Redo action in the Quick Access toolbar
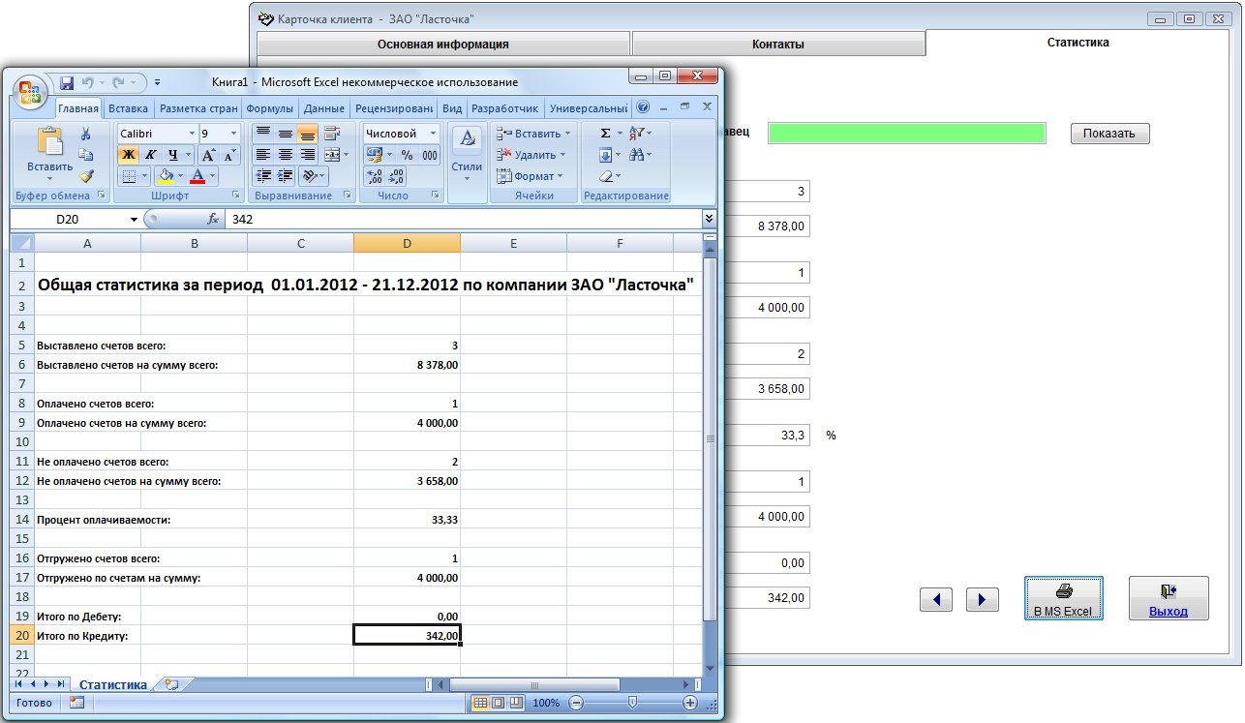 coord(119,83)
